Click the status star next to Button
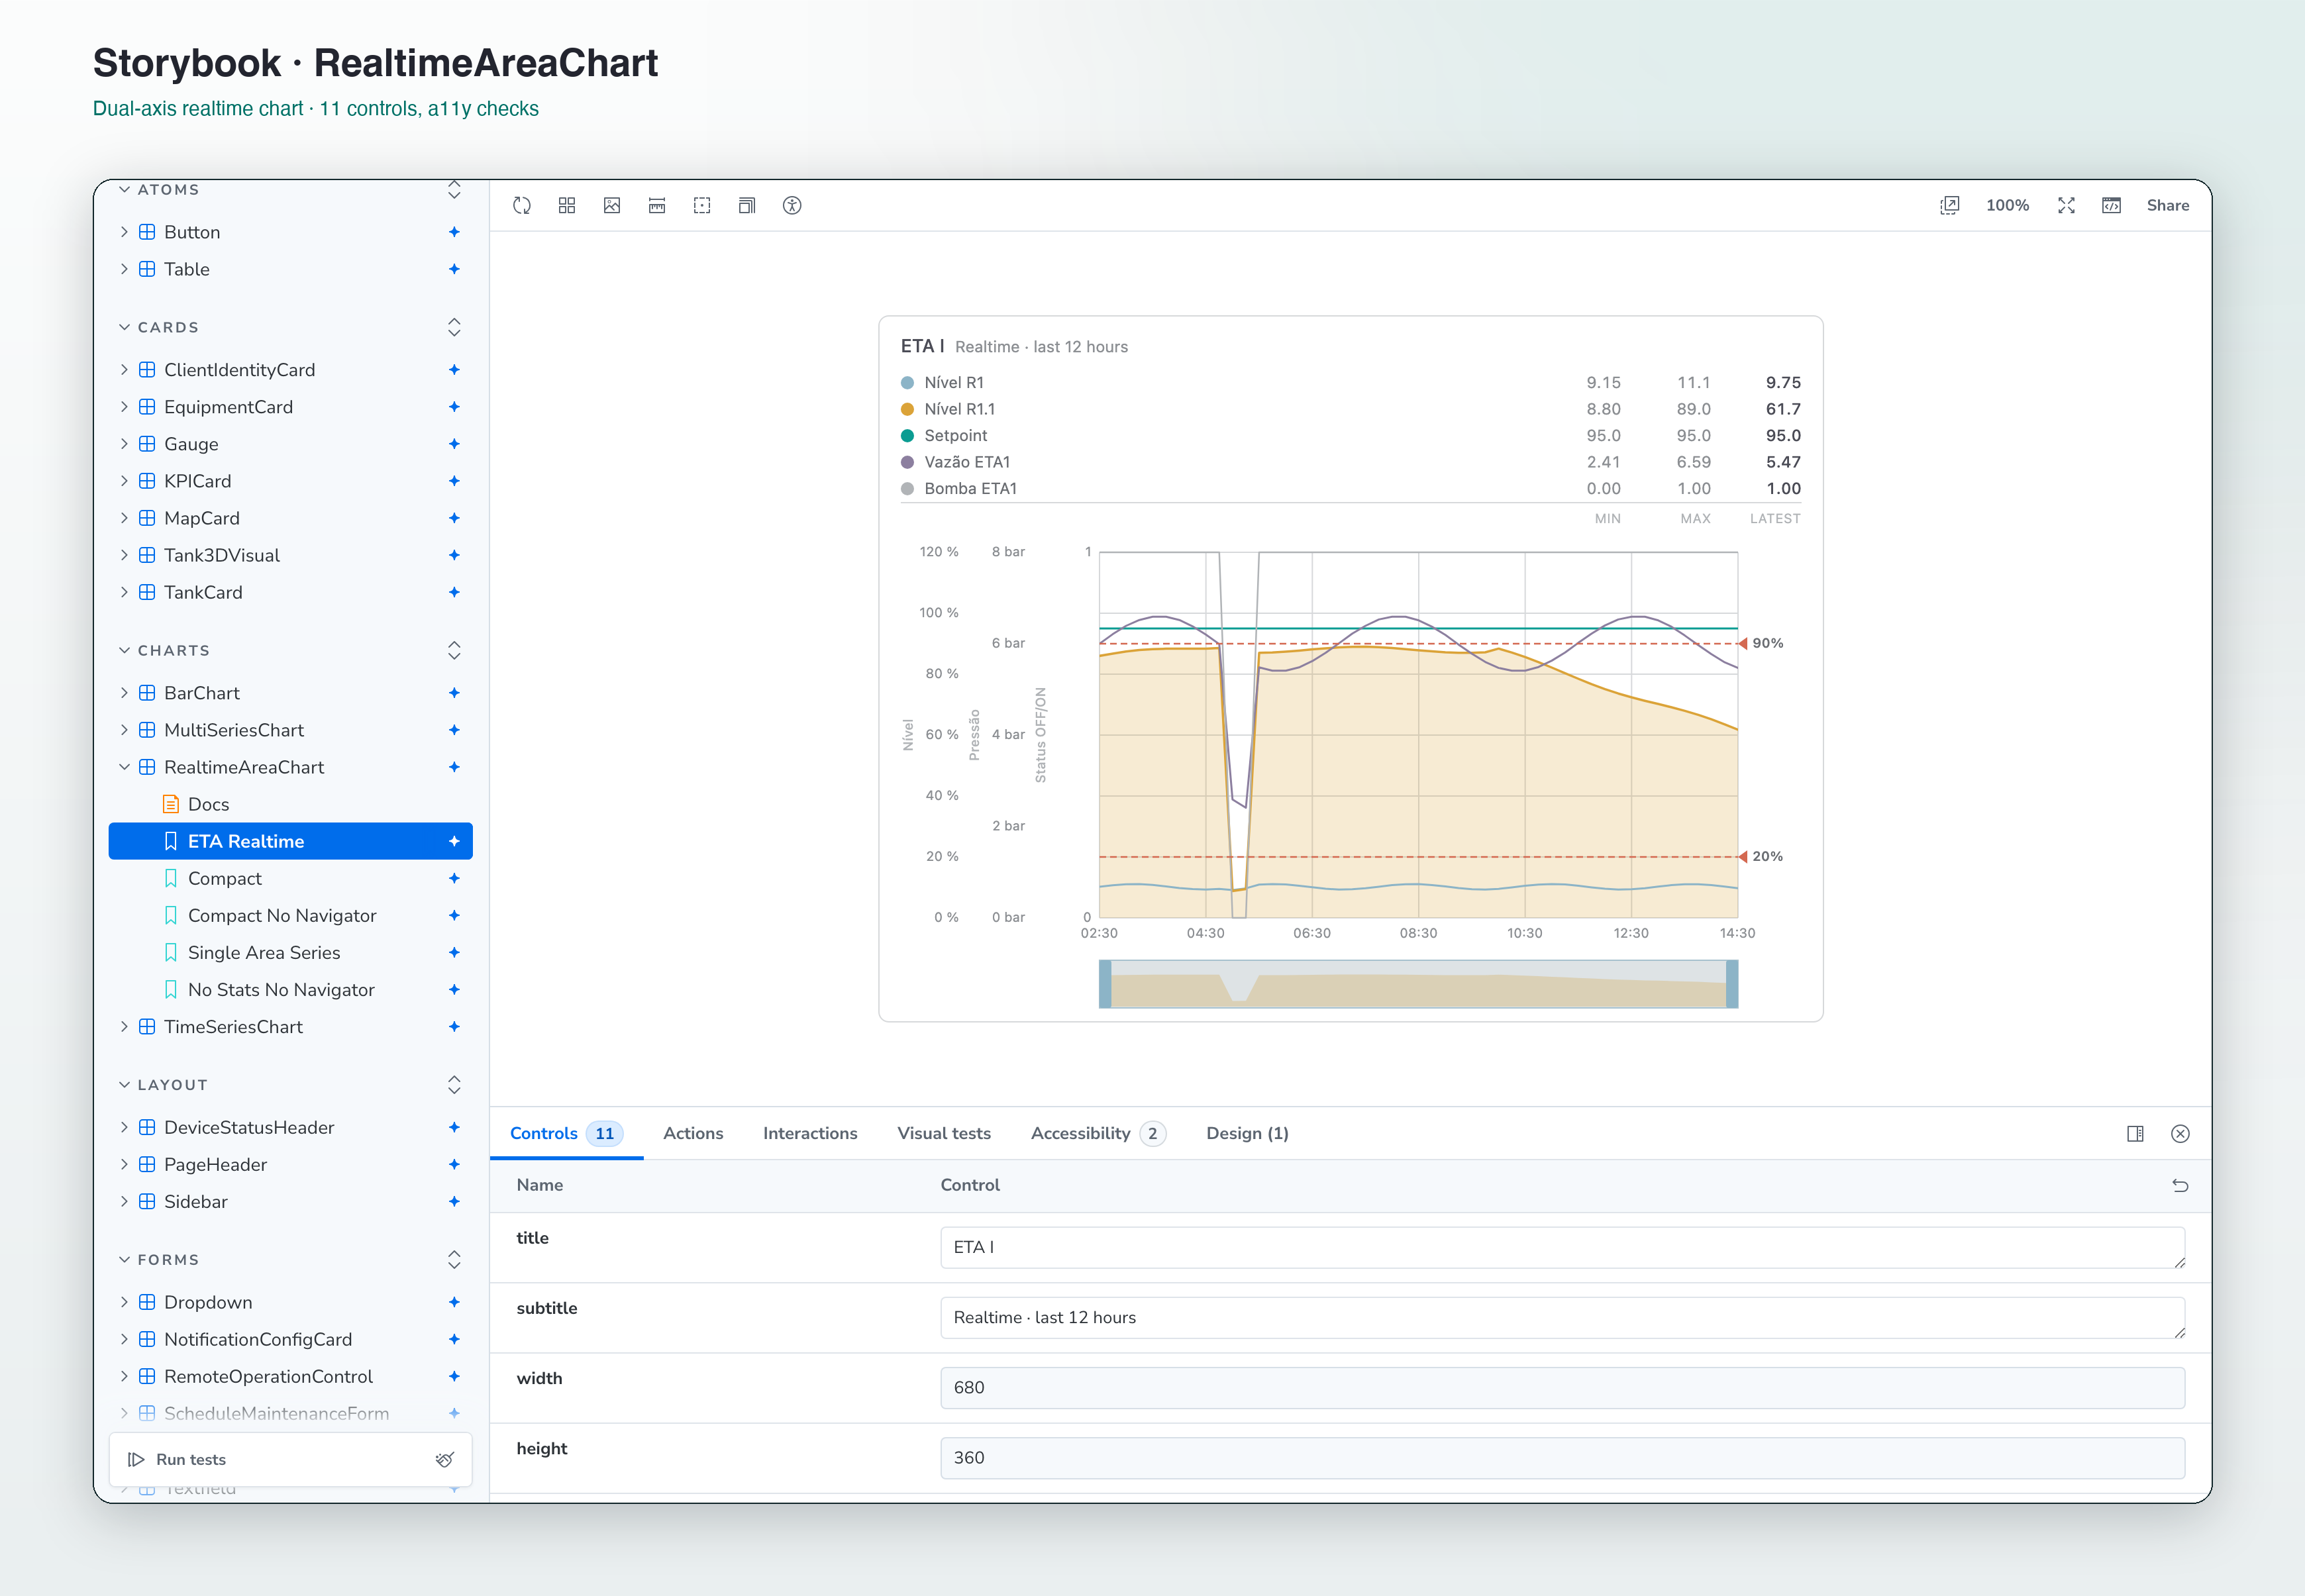Viewport: 2305px width, 1596px height. (x=454, y=232)
